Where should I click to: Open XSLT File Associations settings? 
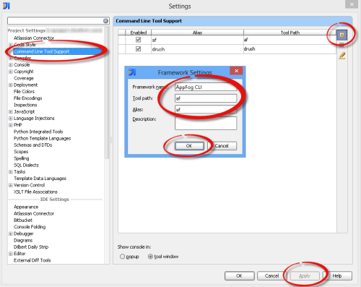coord(35,192)
